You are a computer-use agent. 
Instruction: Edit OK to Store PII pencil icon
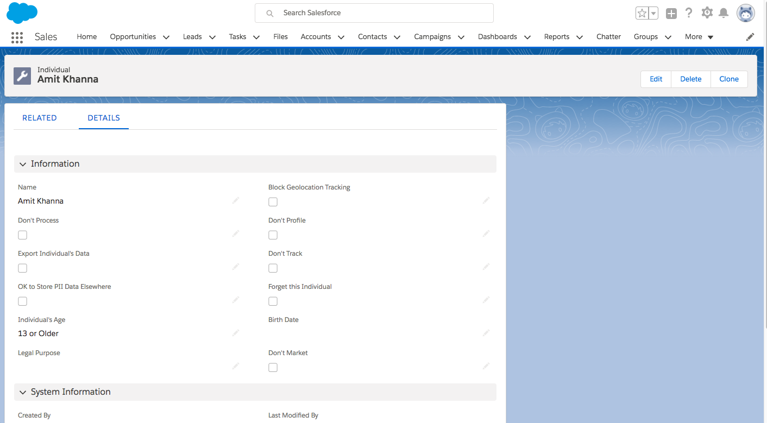pos(236,300)
